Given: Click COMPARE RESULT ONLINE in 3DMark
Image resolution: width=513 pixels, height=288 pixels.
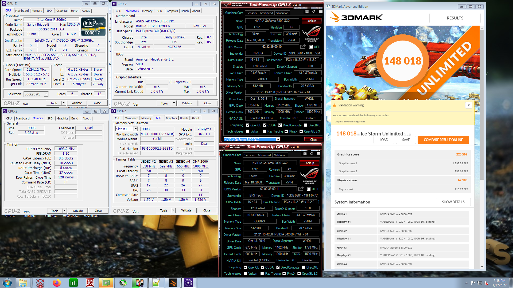Looking at the screenshot, I should (443, 140).
